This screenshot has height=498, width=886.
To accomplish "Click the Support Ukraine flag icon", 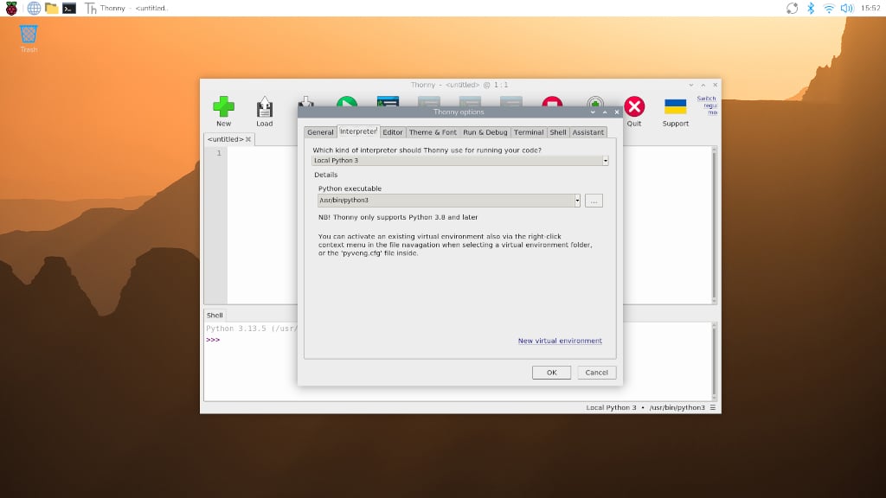I will click(675, 107).
